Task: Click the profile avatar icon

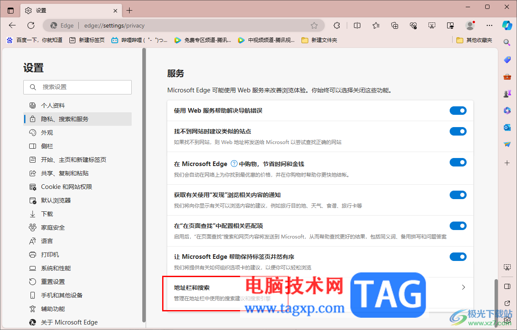Action: 470,25
